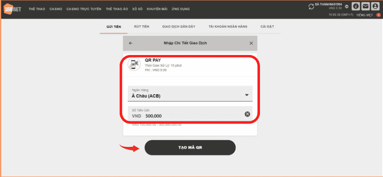Open Thể Thao Ảo menu
This screenshot has width=383, height=177.
click(x=117, y=9)
